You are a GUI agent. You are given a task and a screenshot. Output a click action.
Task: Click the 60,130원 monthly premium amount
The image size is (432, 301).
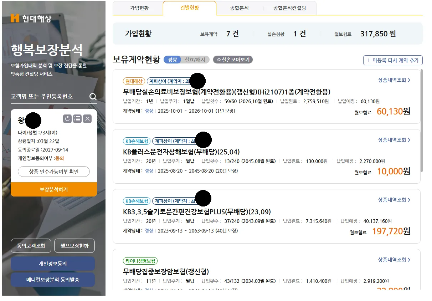[394, 111]
